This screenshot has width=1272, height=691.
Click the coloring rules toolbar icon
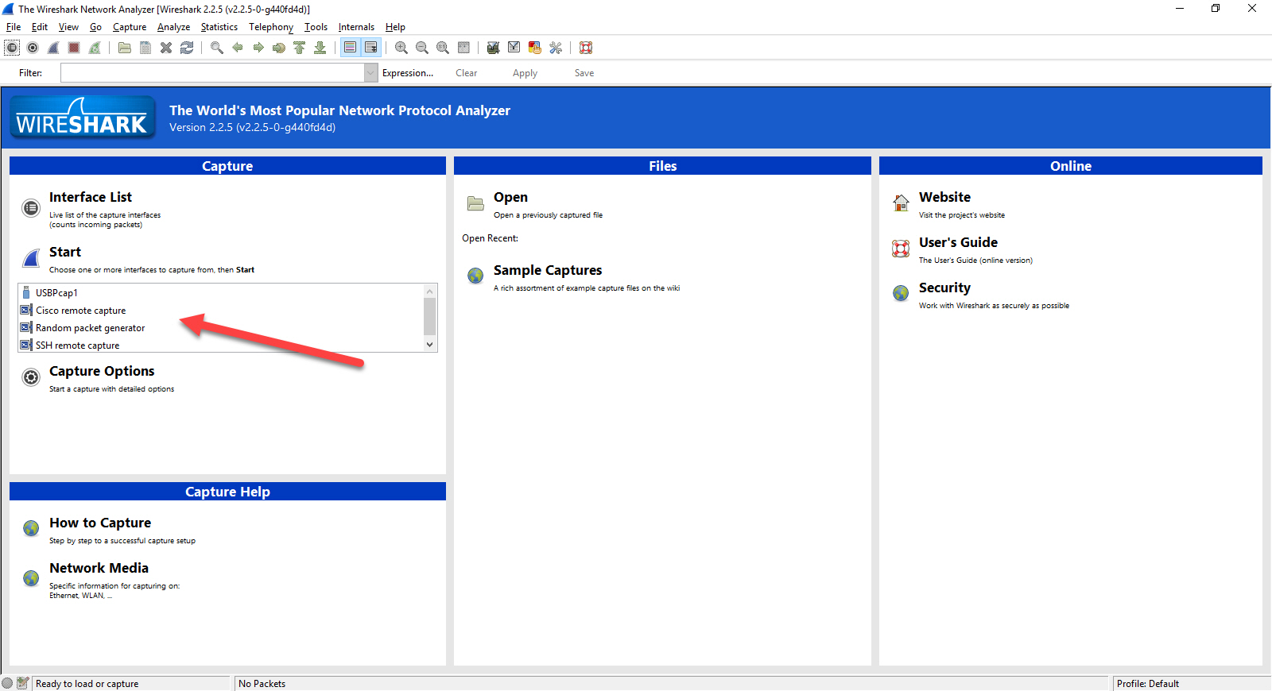[x=535, y=48]
